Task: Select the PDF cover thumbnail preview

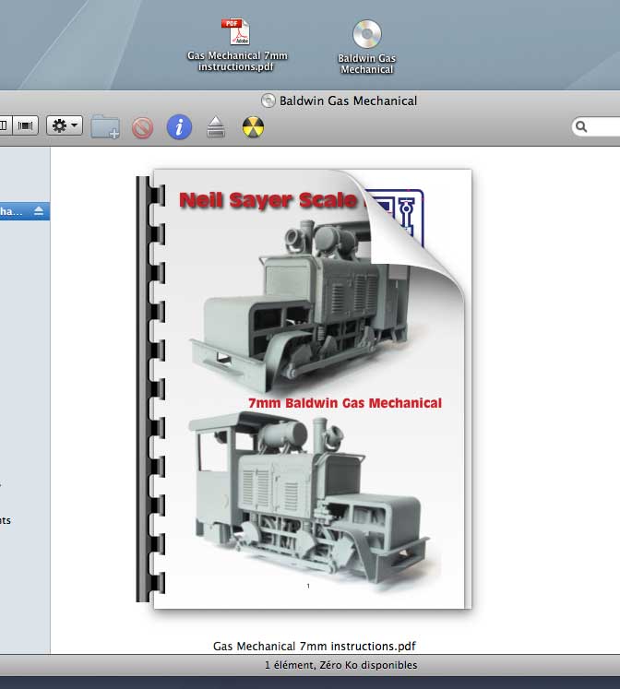Action: [x=304, y=389]
